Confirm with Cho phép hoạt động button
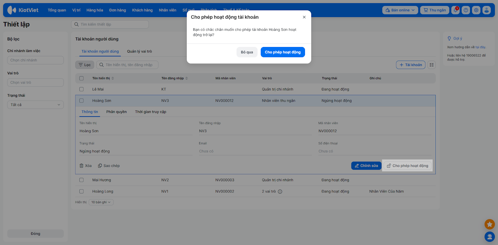This screenshot has height=245, width=498. (283, 52)
